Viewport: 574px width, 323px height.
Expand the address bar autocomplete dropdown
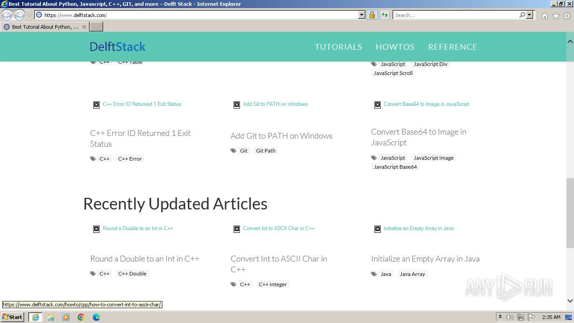[362, 15]
